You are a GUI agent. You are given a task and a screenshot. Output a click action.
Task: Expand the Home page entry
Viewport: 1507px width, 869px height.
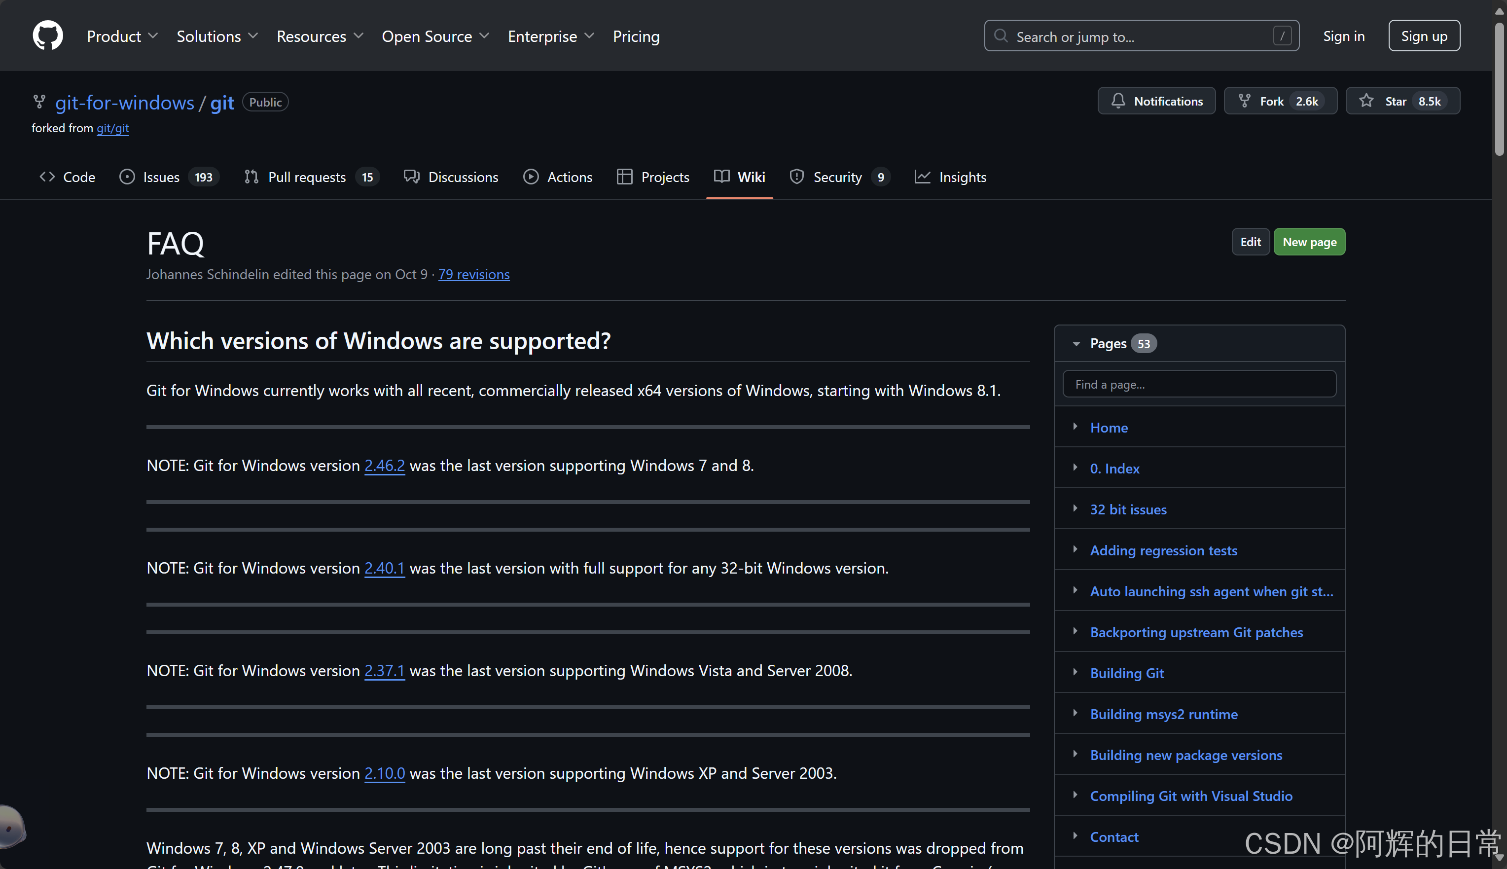[1075, 426]
